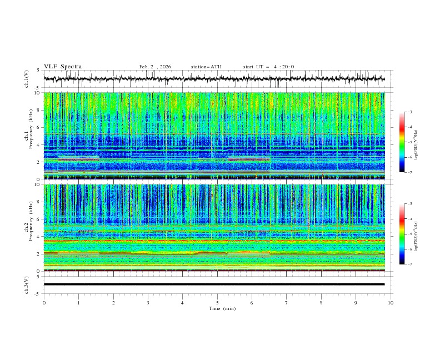The width and height of the screenshot is (440, 340).
Task: Select the Time (min) axis label
Action: tap(221, 308)
